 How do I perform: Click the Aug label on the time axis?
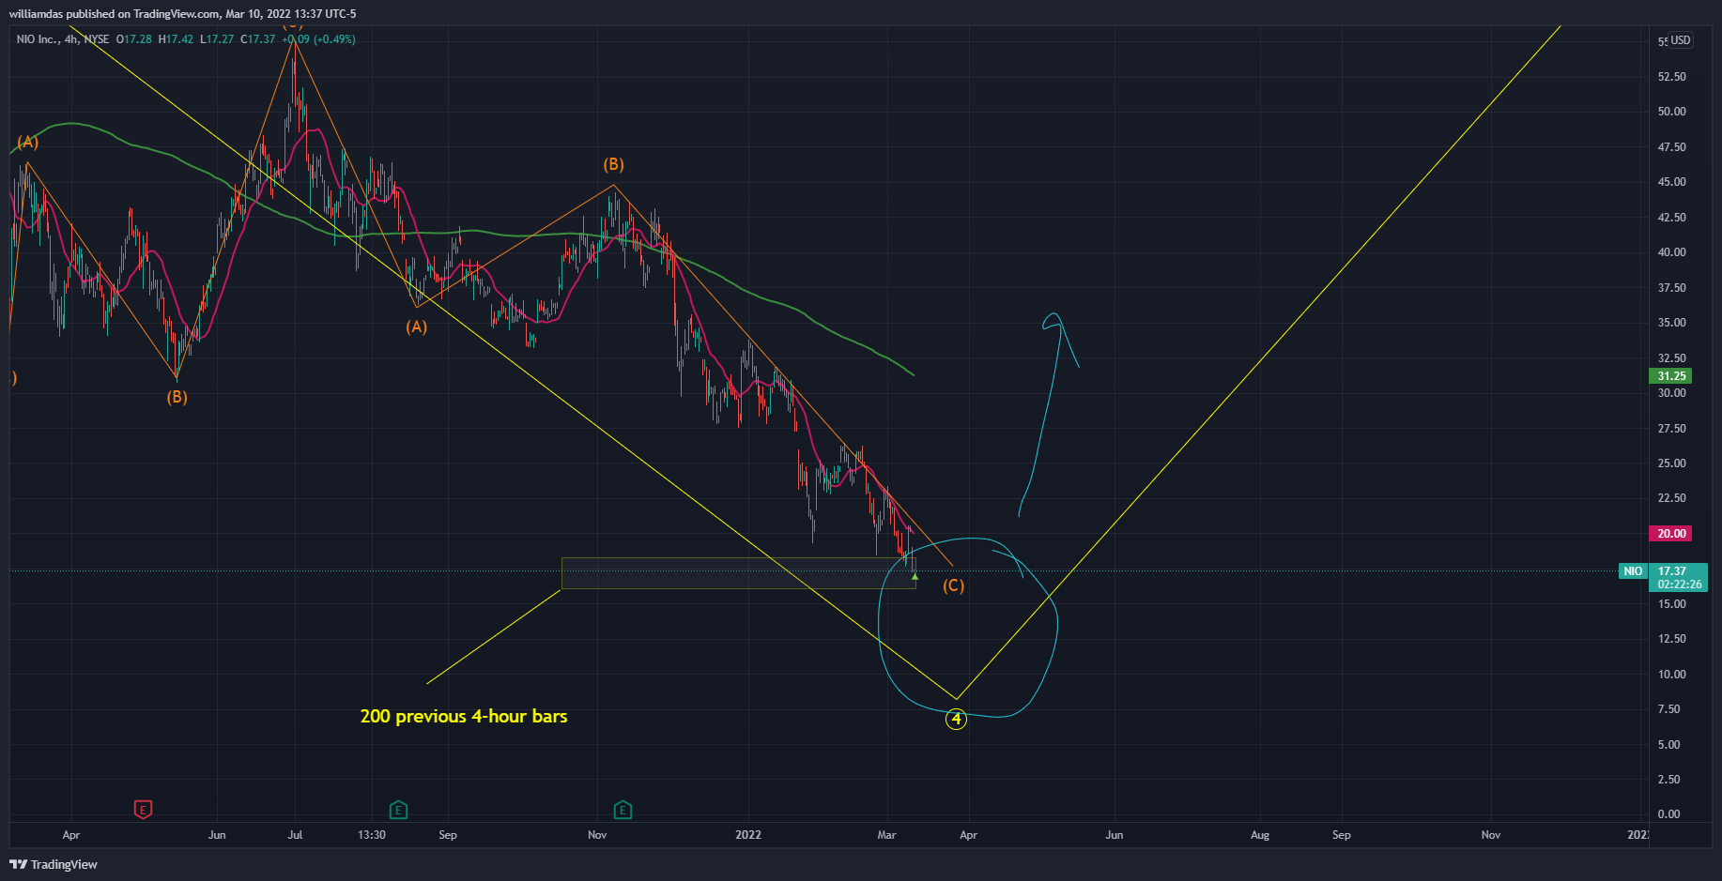[1260, 835]
